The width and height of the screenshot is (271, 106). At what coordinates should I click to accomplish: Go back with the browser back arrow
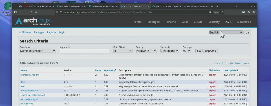(20, 12)
